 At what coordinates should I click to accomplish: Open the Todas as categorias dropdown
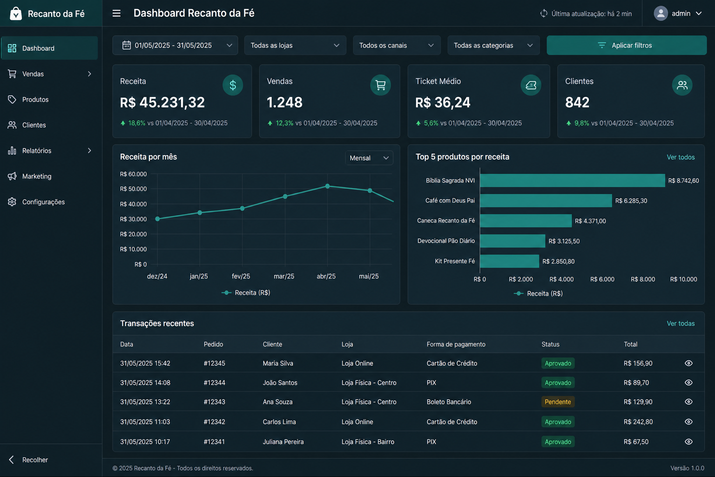(x=493, y=45)
